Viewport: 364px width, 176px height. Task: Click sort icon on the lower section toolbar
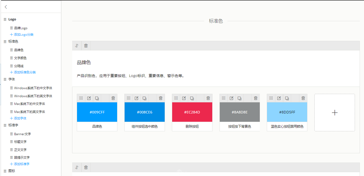pyautogui.click(x=77, y=167)
